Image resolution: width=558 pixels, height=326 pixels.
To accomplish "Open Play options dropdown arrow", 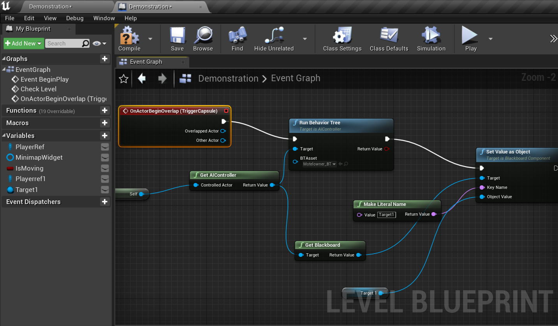I will click(491, 39).
